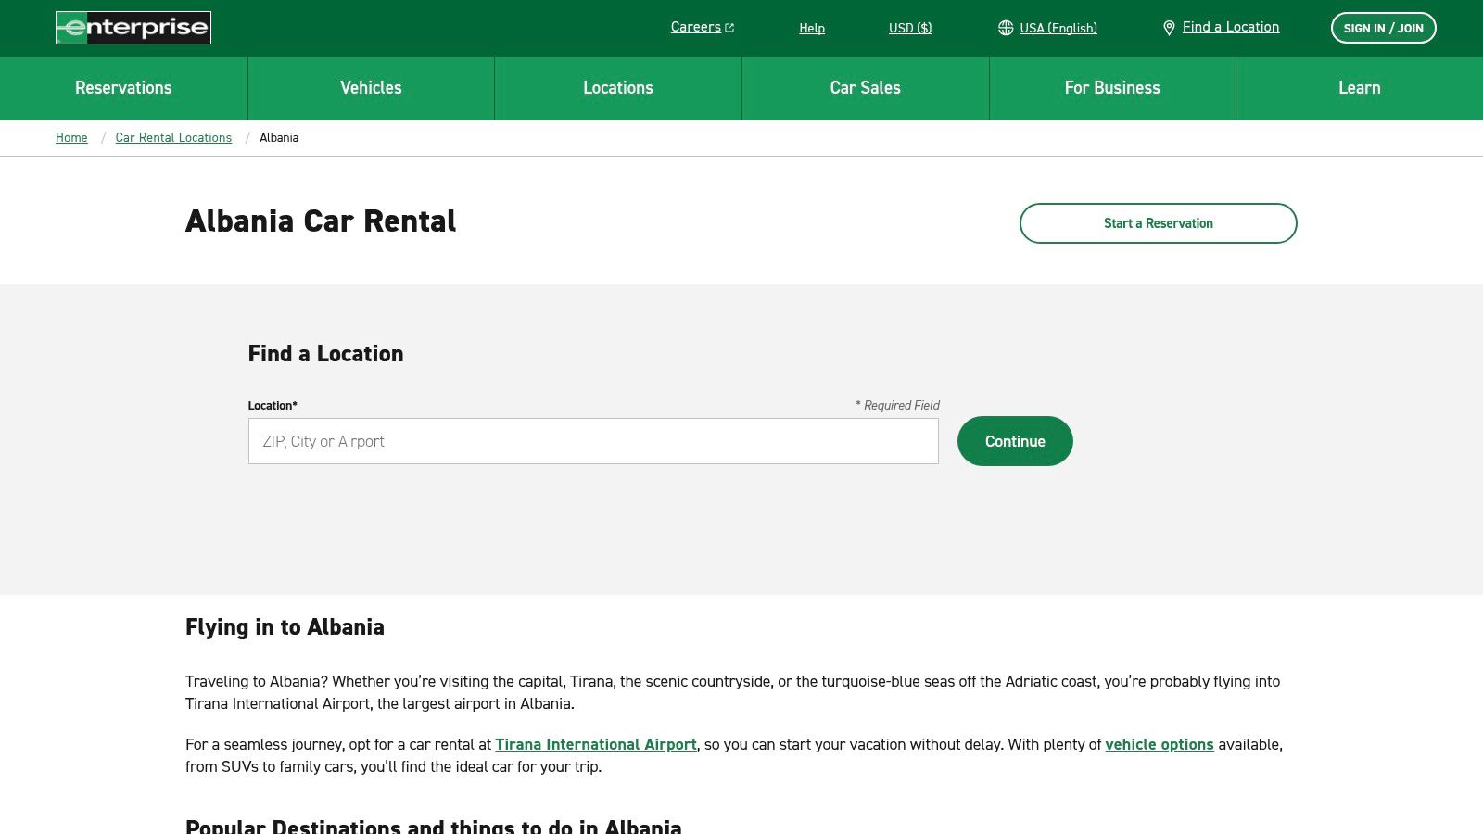
Task: Click the Find a Location section heading
Action: pyautogui.click(x=325, y=353)
